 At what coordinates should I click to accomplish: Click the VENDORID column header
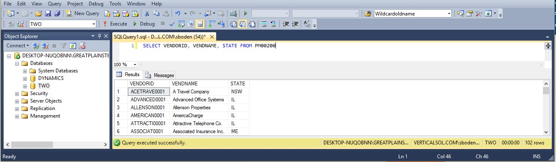click(149, 84)
